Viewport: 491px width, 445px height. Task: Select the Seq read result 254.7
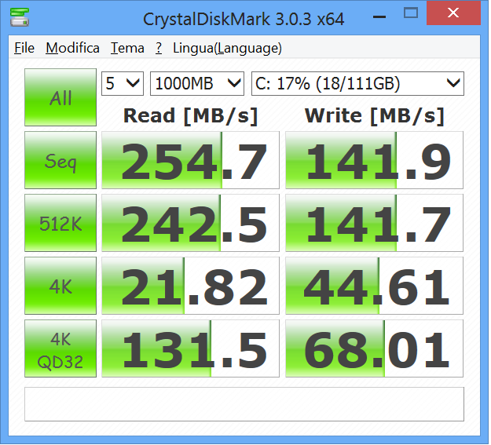191,161
